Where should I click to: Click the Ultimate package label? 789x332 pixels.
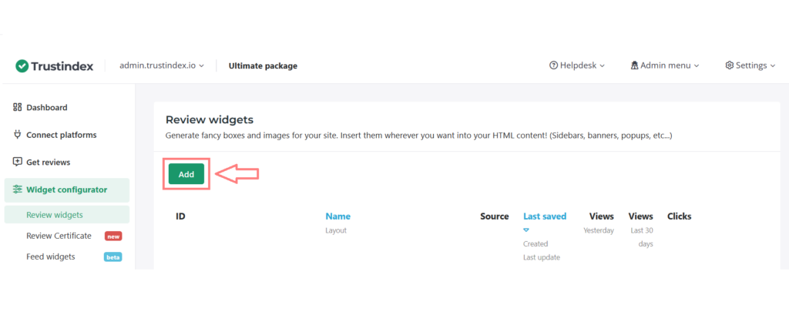click(x=263, y=66)
